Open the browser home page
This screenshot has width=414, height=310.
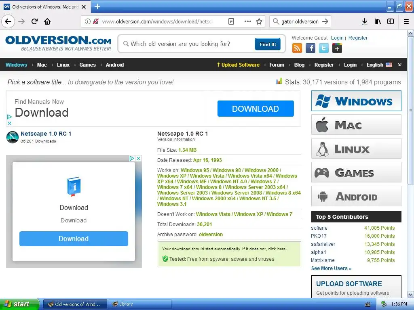47,21
